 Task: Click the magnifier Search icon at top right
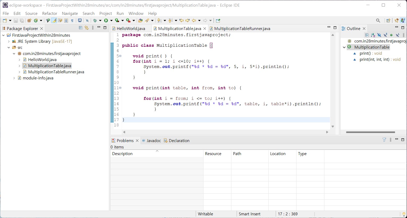coord(378,20)
